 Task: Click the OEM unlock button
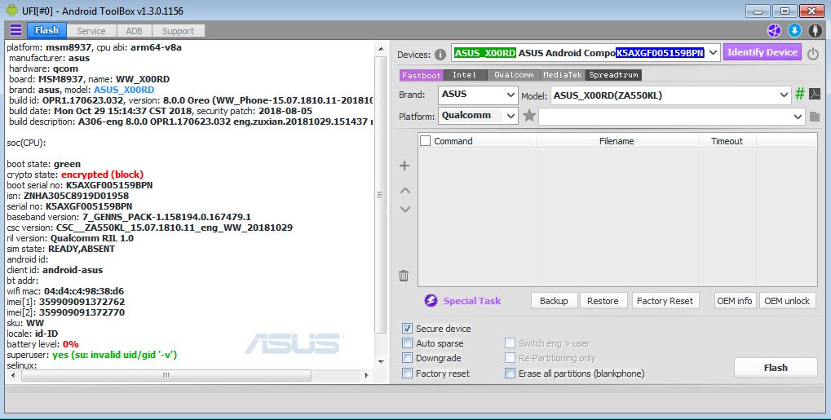[x=787, y=301]
